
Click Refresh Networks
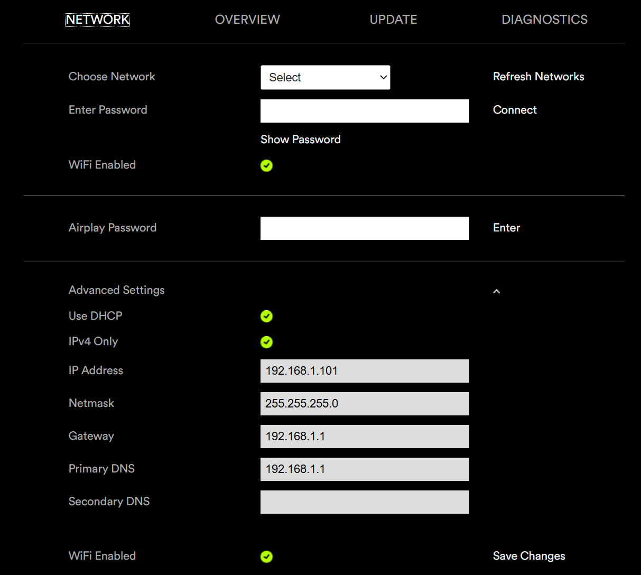(538, 77)
